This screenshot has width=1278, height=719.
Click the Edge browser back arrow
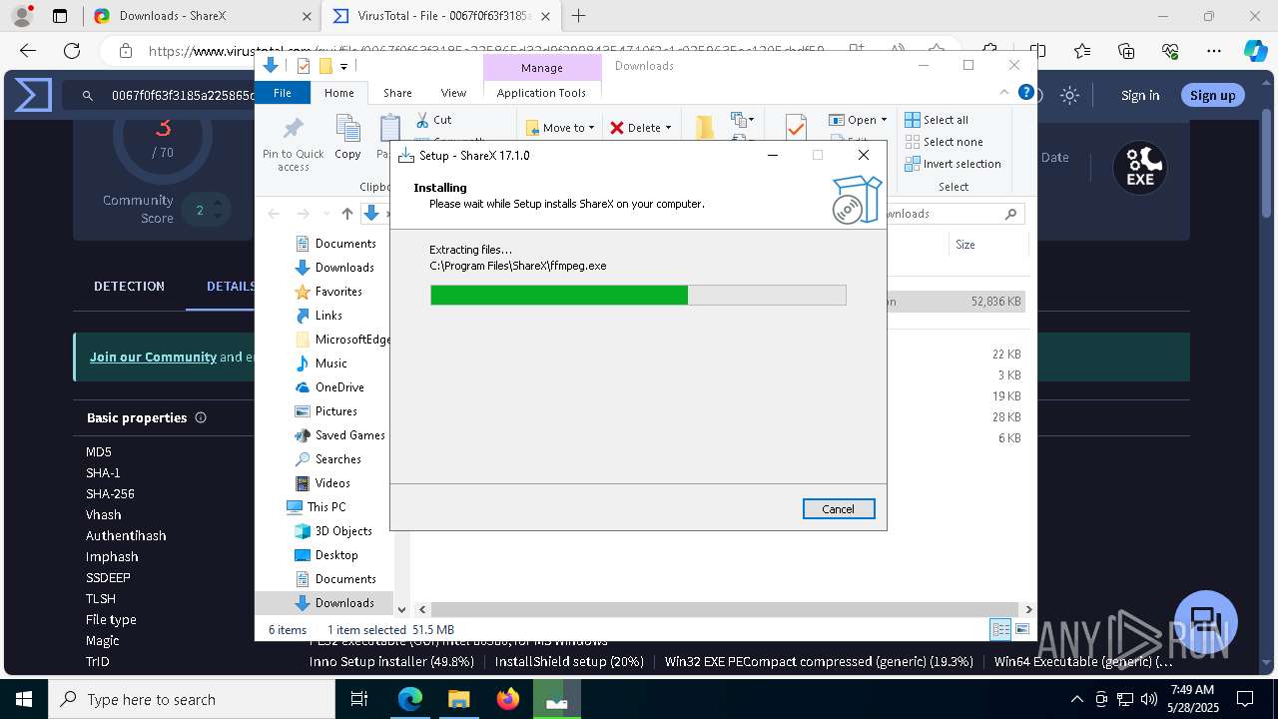coord(28,51)
